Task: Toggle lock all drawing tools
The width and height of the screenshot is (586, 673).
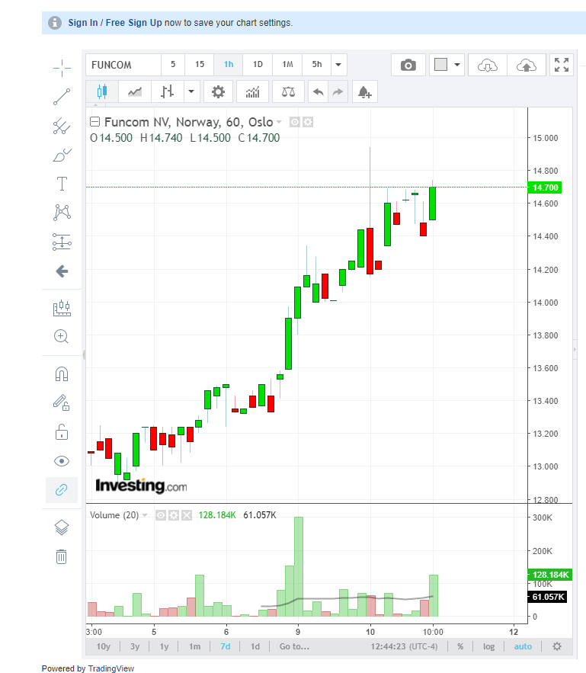Action: point(62,432)
